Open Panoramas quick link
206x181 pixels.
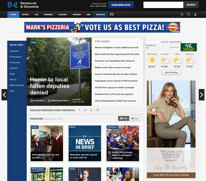15,63
